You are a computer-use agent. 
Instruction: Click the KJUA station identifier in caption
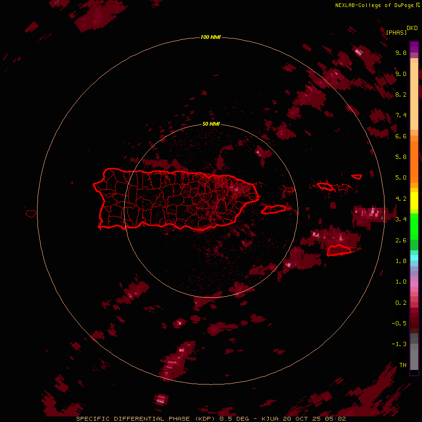tap(270, 419)
